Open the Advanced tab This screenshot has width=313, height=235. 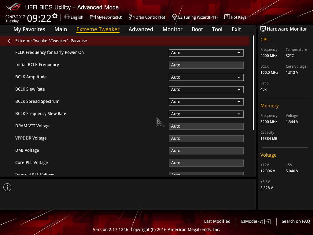(141, 29)
